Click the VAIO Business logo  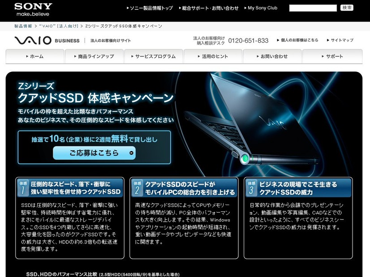pos(47,41)
